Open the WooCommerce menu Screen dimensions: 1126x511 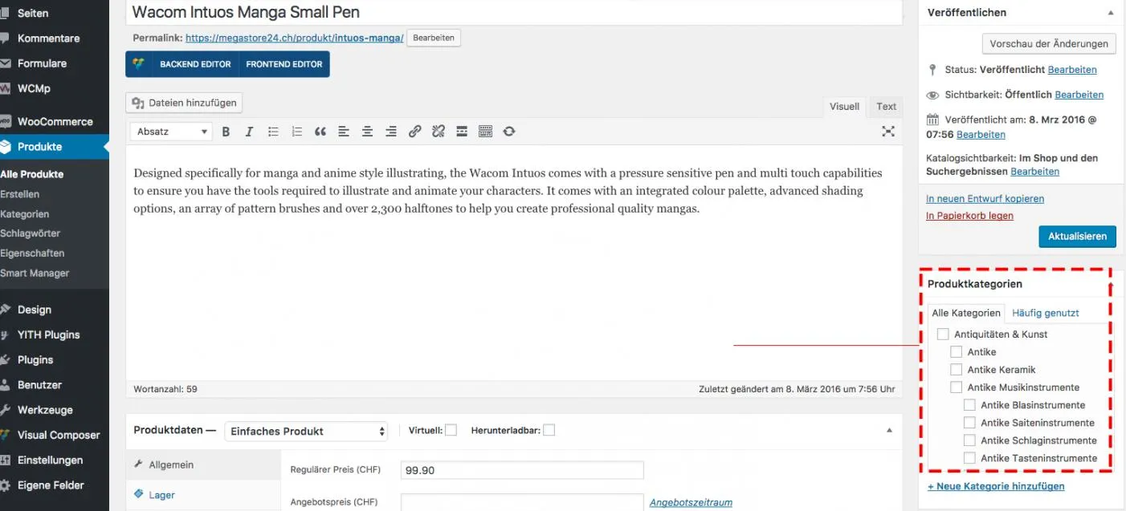(x=55, y=122)
